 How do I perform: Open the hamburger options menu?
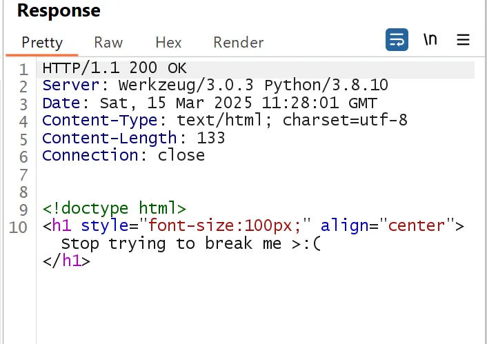click(x=463, y=40)
